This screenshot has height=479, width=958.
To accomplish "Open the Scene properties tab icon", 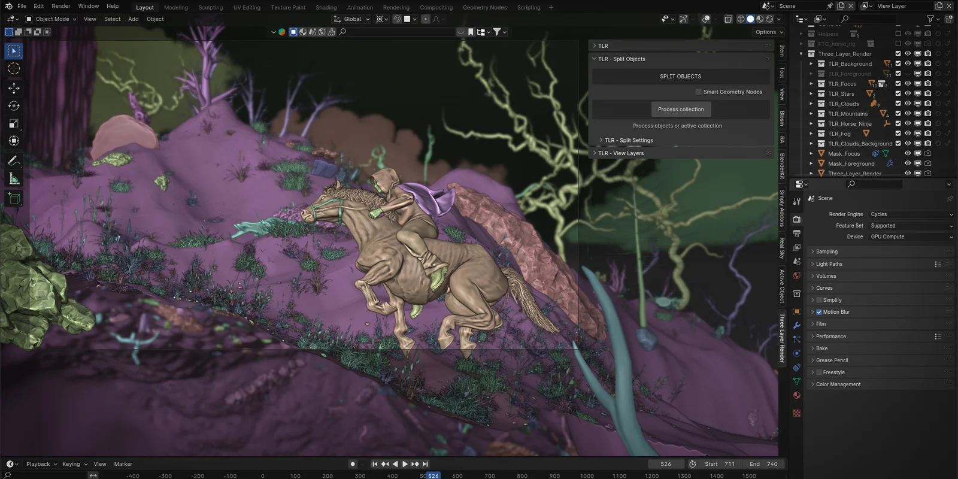I will tap(797, 261).
